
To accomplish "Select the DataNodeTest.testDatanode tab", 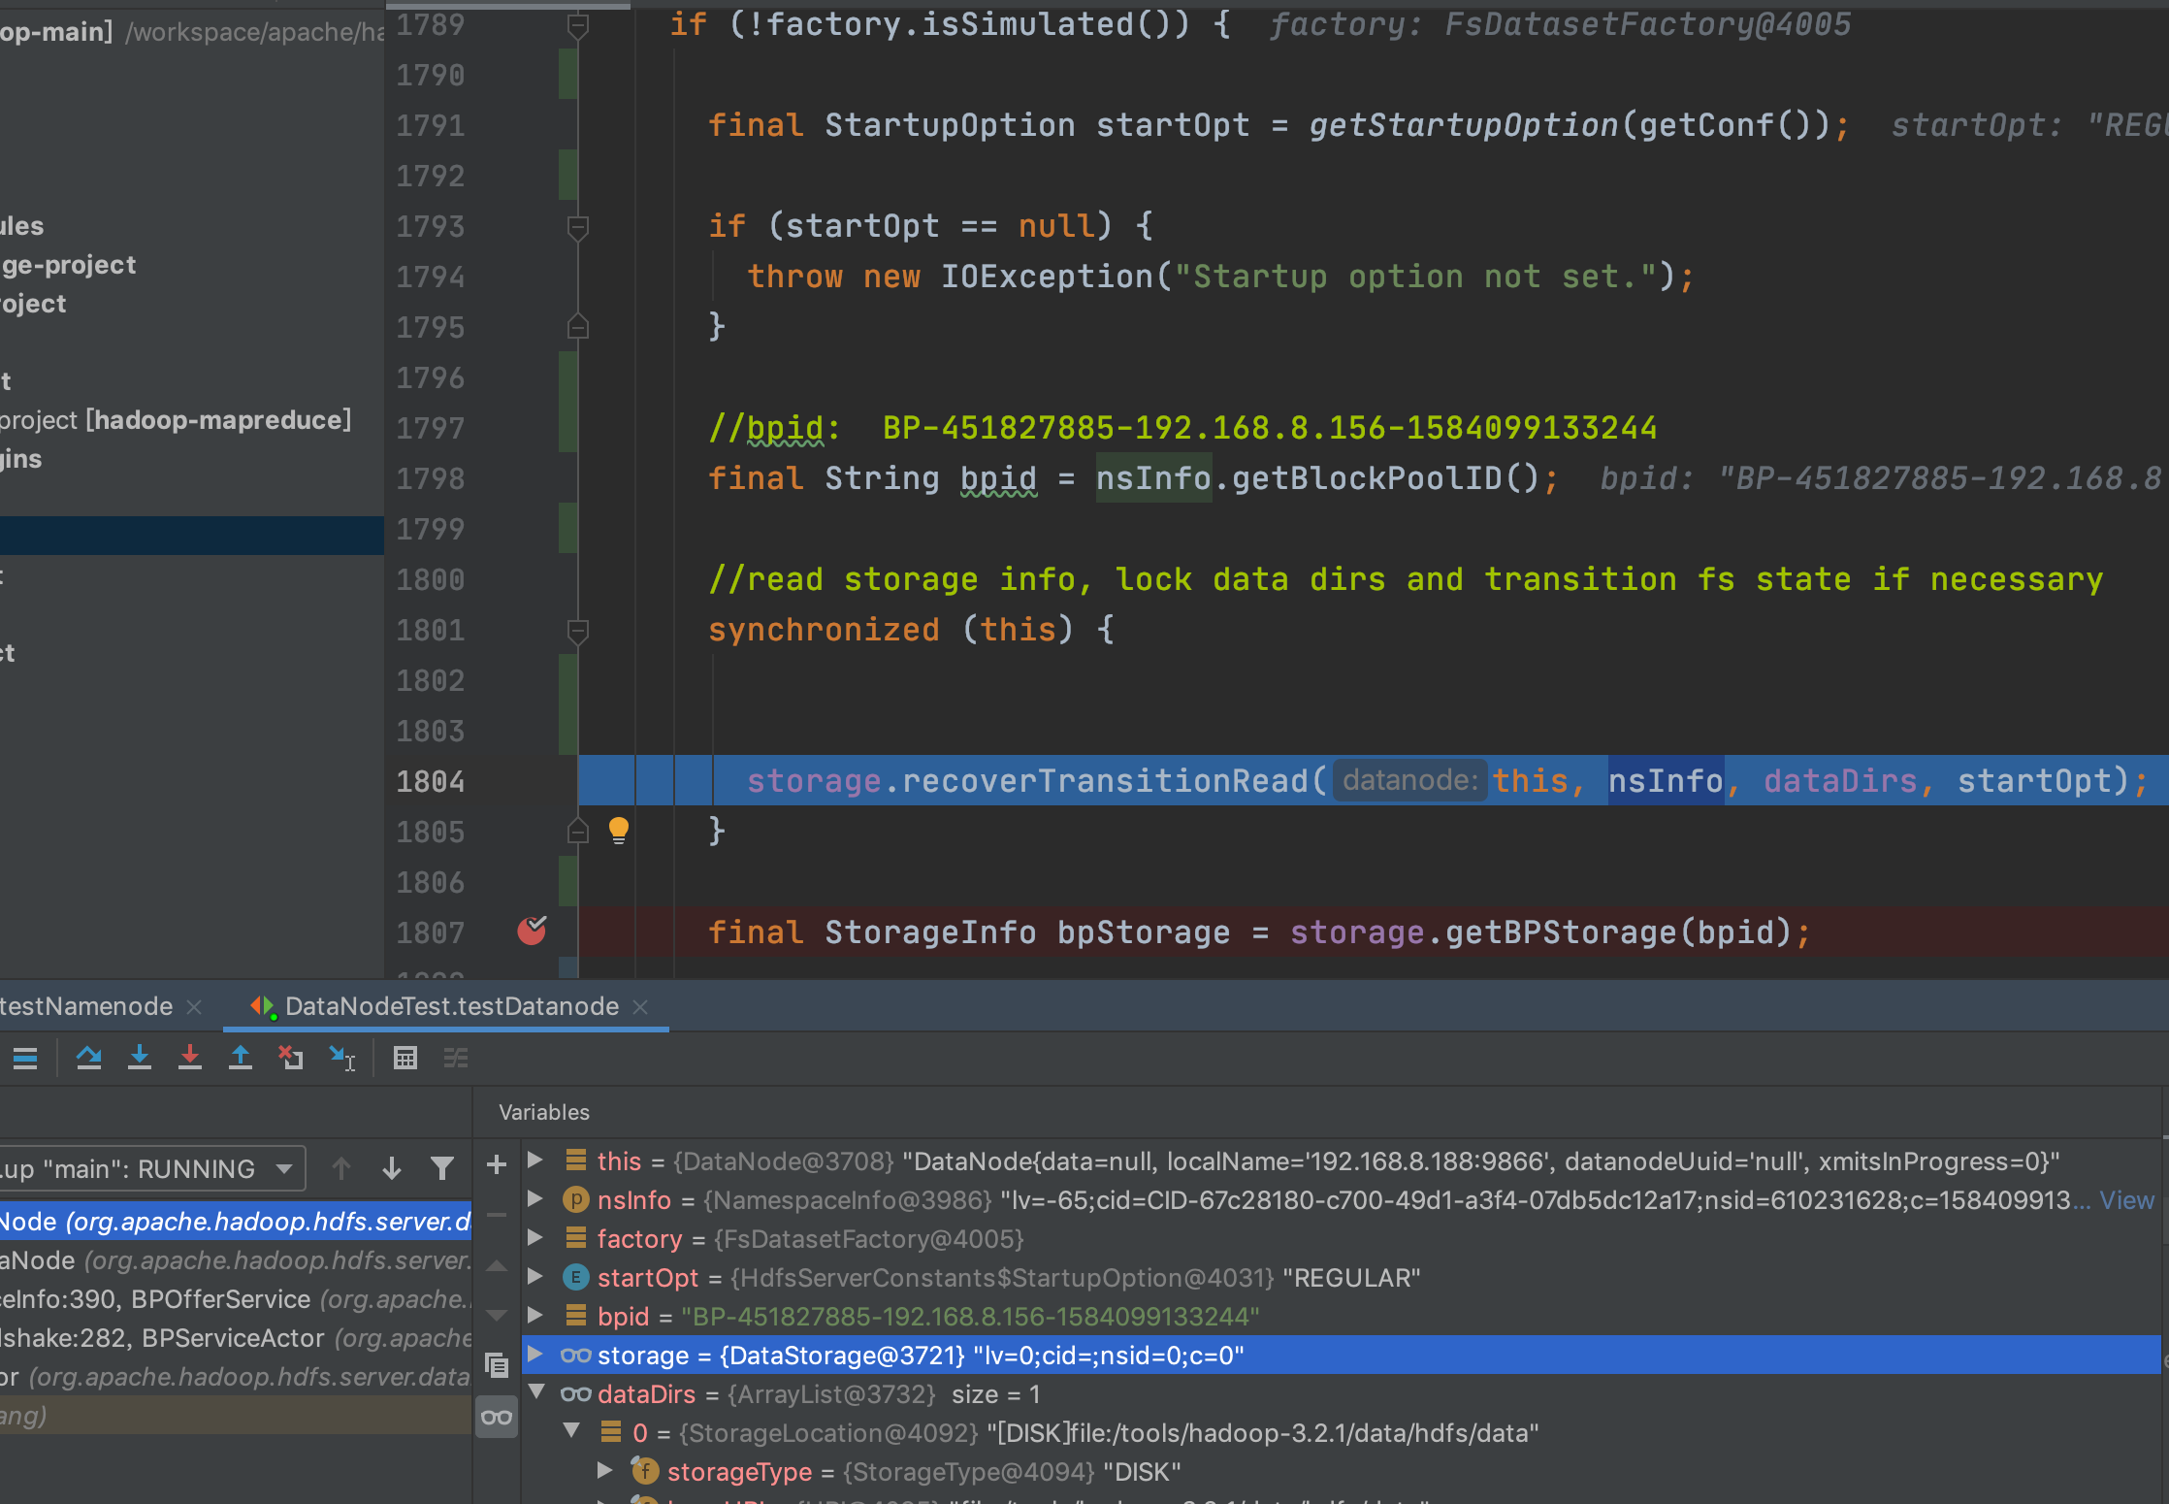I will click(451, 1006).
